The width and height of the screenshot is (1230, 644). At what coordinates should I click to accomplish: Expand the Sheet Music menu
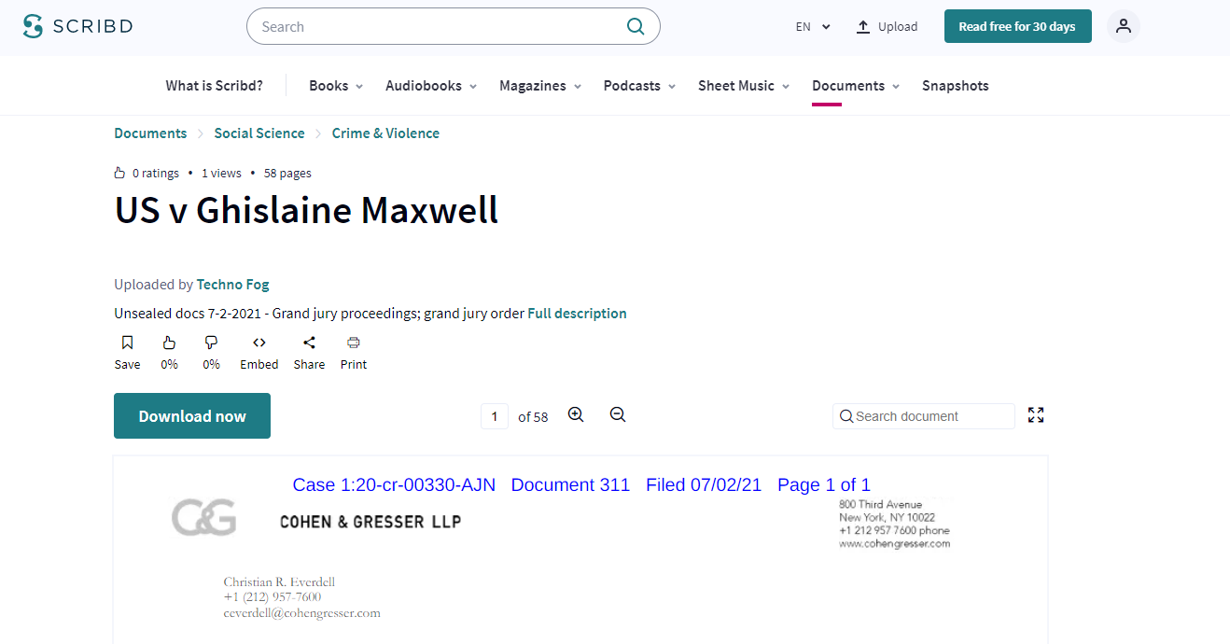coord(744,86)
